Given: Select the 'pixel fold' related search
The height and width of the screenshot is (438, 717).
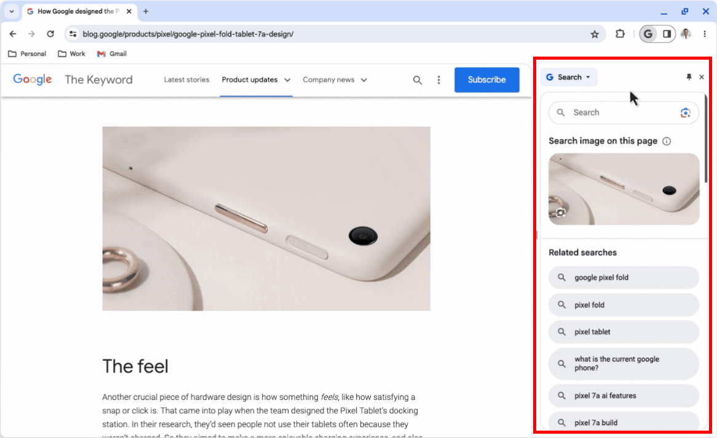Looking at the screenshot, I should [x=624, y=305].
